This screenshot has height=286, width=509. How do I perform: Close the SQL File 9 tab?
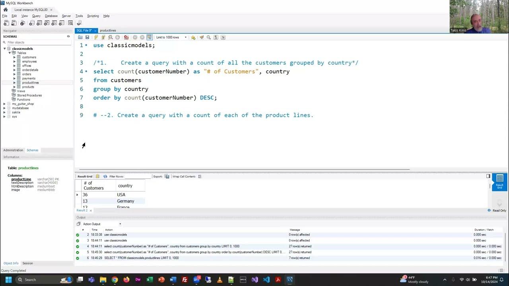[95, 31]
